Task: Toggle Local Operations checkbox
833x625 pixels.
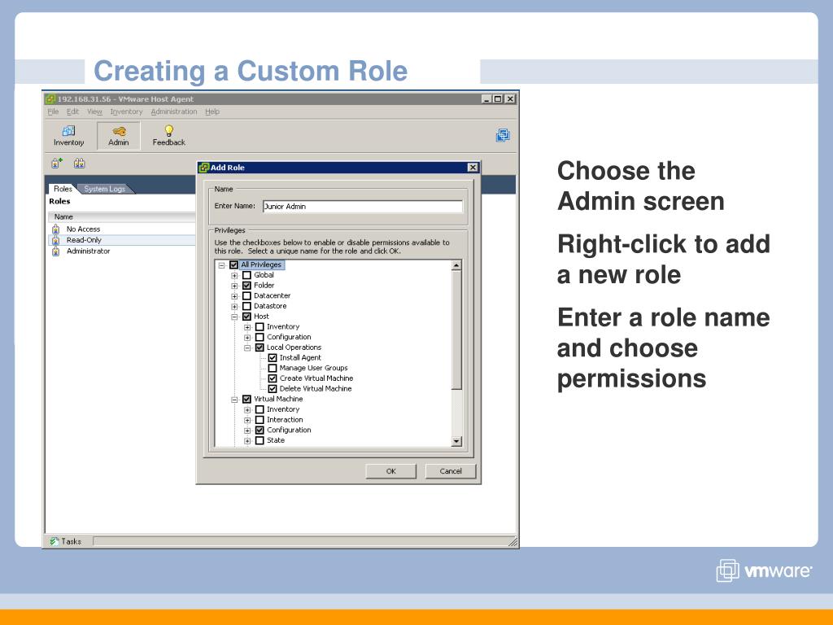Action: point(259,347)
